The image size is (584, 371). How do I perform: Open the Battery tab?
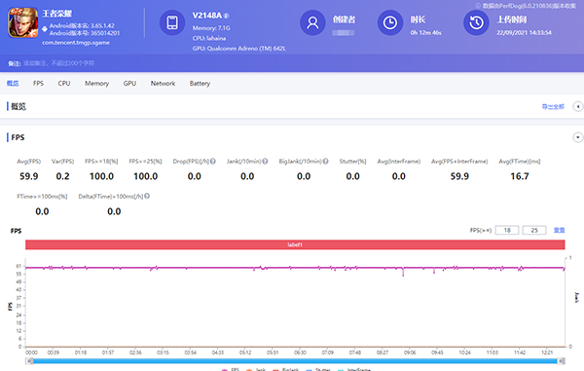pyautogui.click(x=200, y=84)
